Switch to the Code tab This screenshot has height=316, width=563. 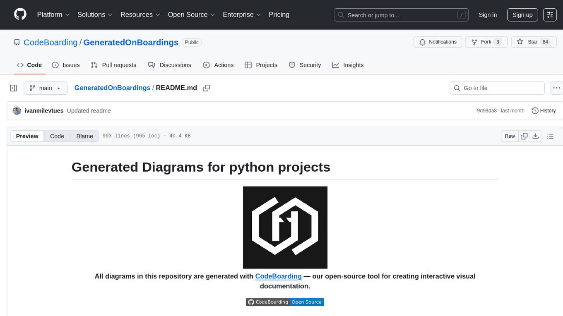pyautogui.click(x=29, y=65)
